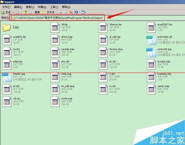
Task: Select the header.jpg image icon
Action: pyautogui.click(x=7, y=77)
